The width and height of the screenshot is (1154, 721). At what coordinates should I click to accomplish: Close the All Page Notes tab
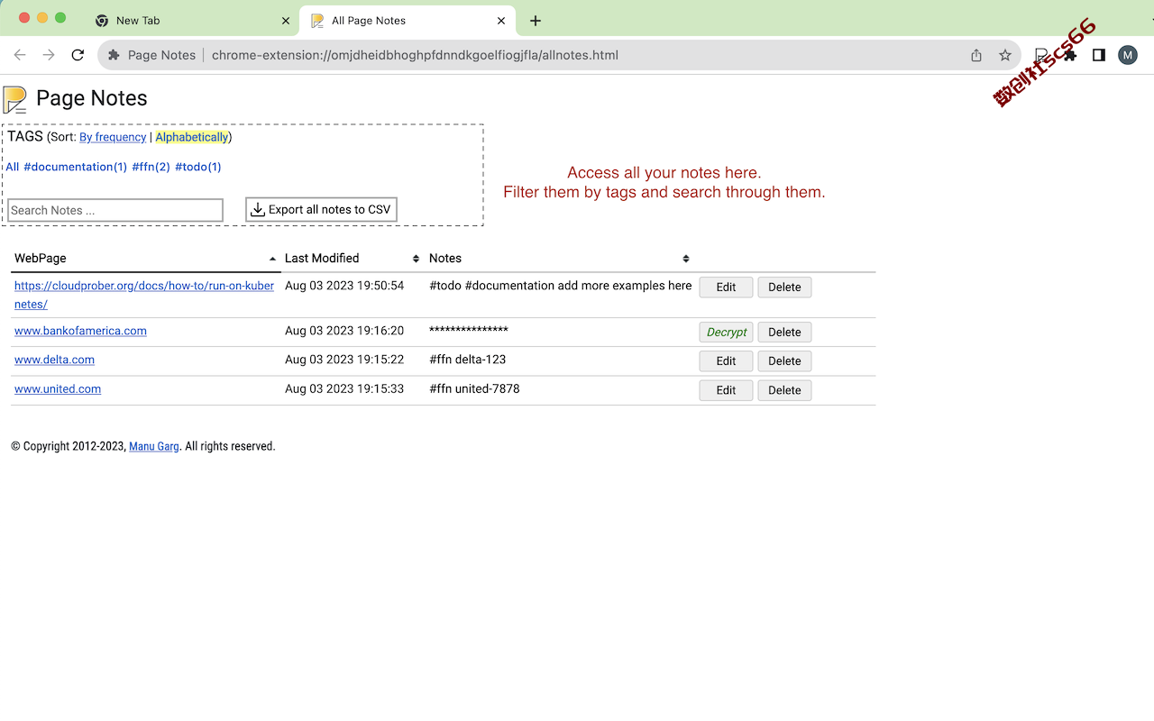coord(502,21)
